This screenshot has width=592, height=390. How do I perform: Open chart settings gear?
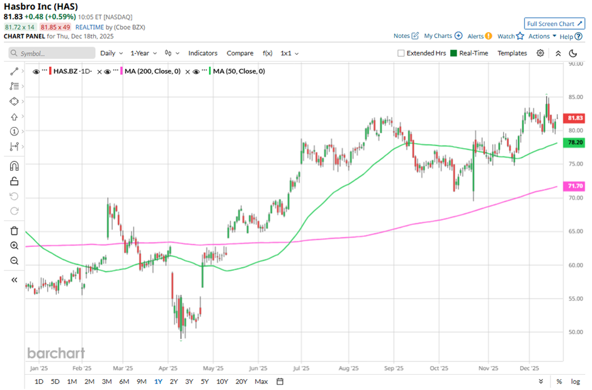[540, 54]
